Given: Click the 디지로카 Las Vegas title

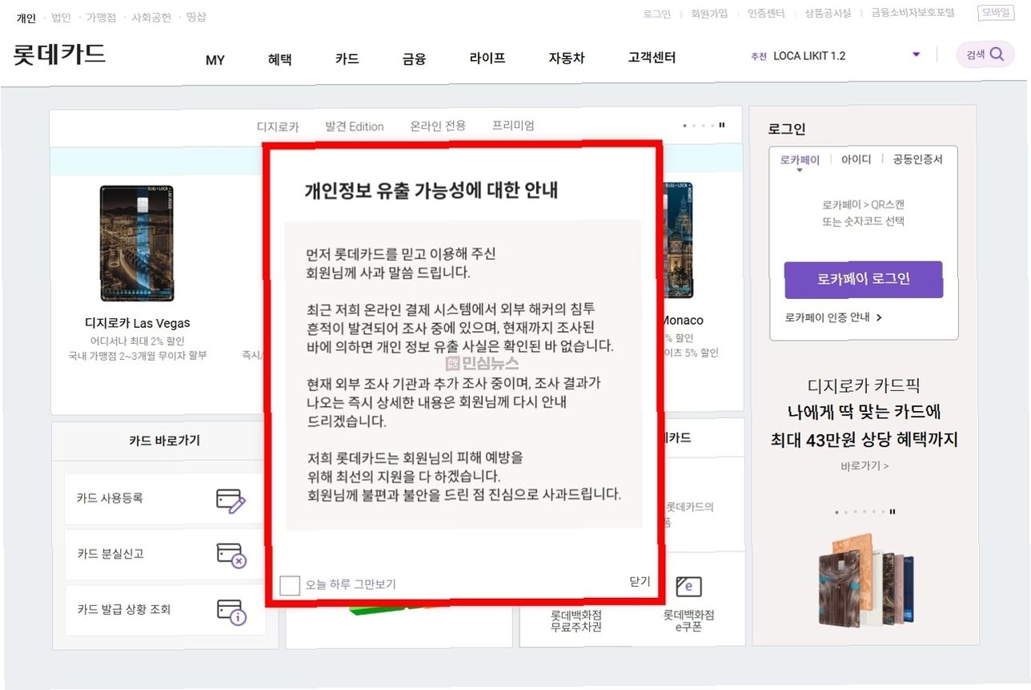Looking at the screenshot, I should point(138,323).
